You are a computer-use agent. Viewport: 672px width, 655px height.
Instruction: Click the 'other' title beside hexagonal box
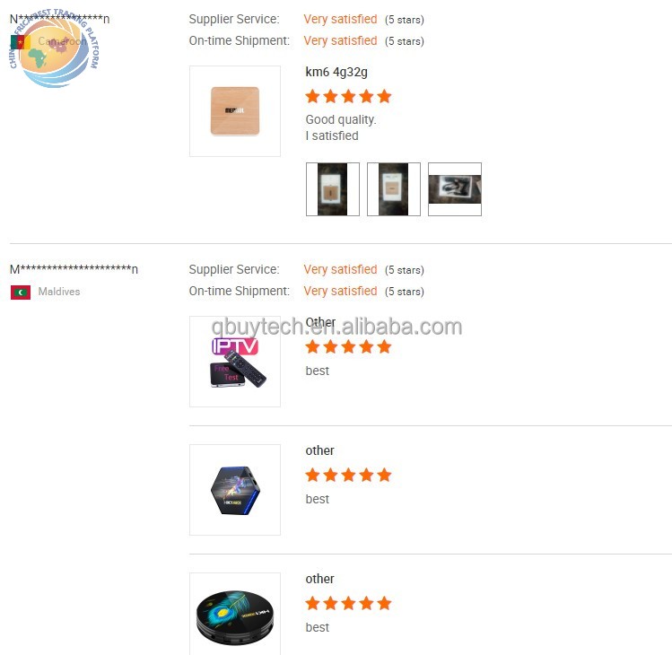319,450
